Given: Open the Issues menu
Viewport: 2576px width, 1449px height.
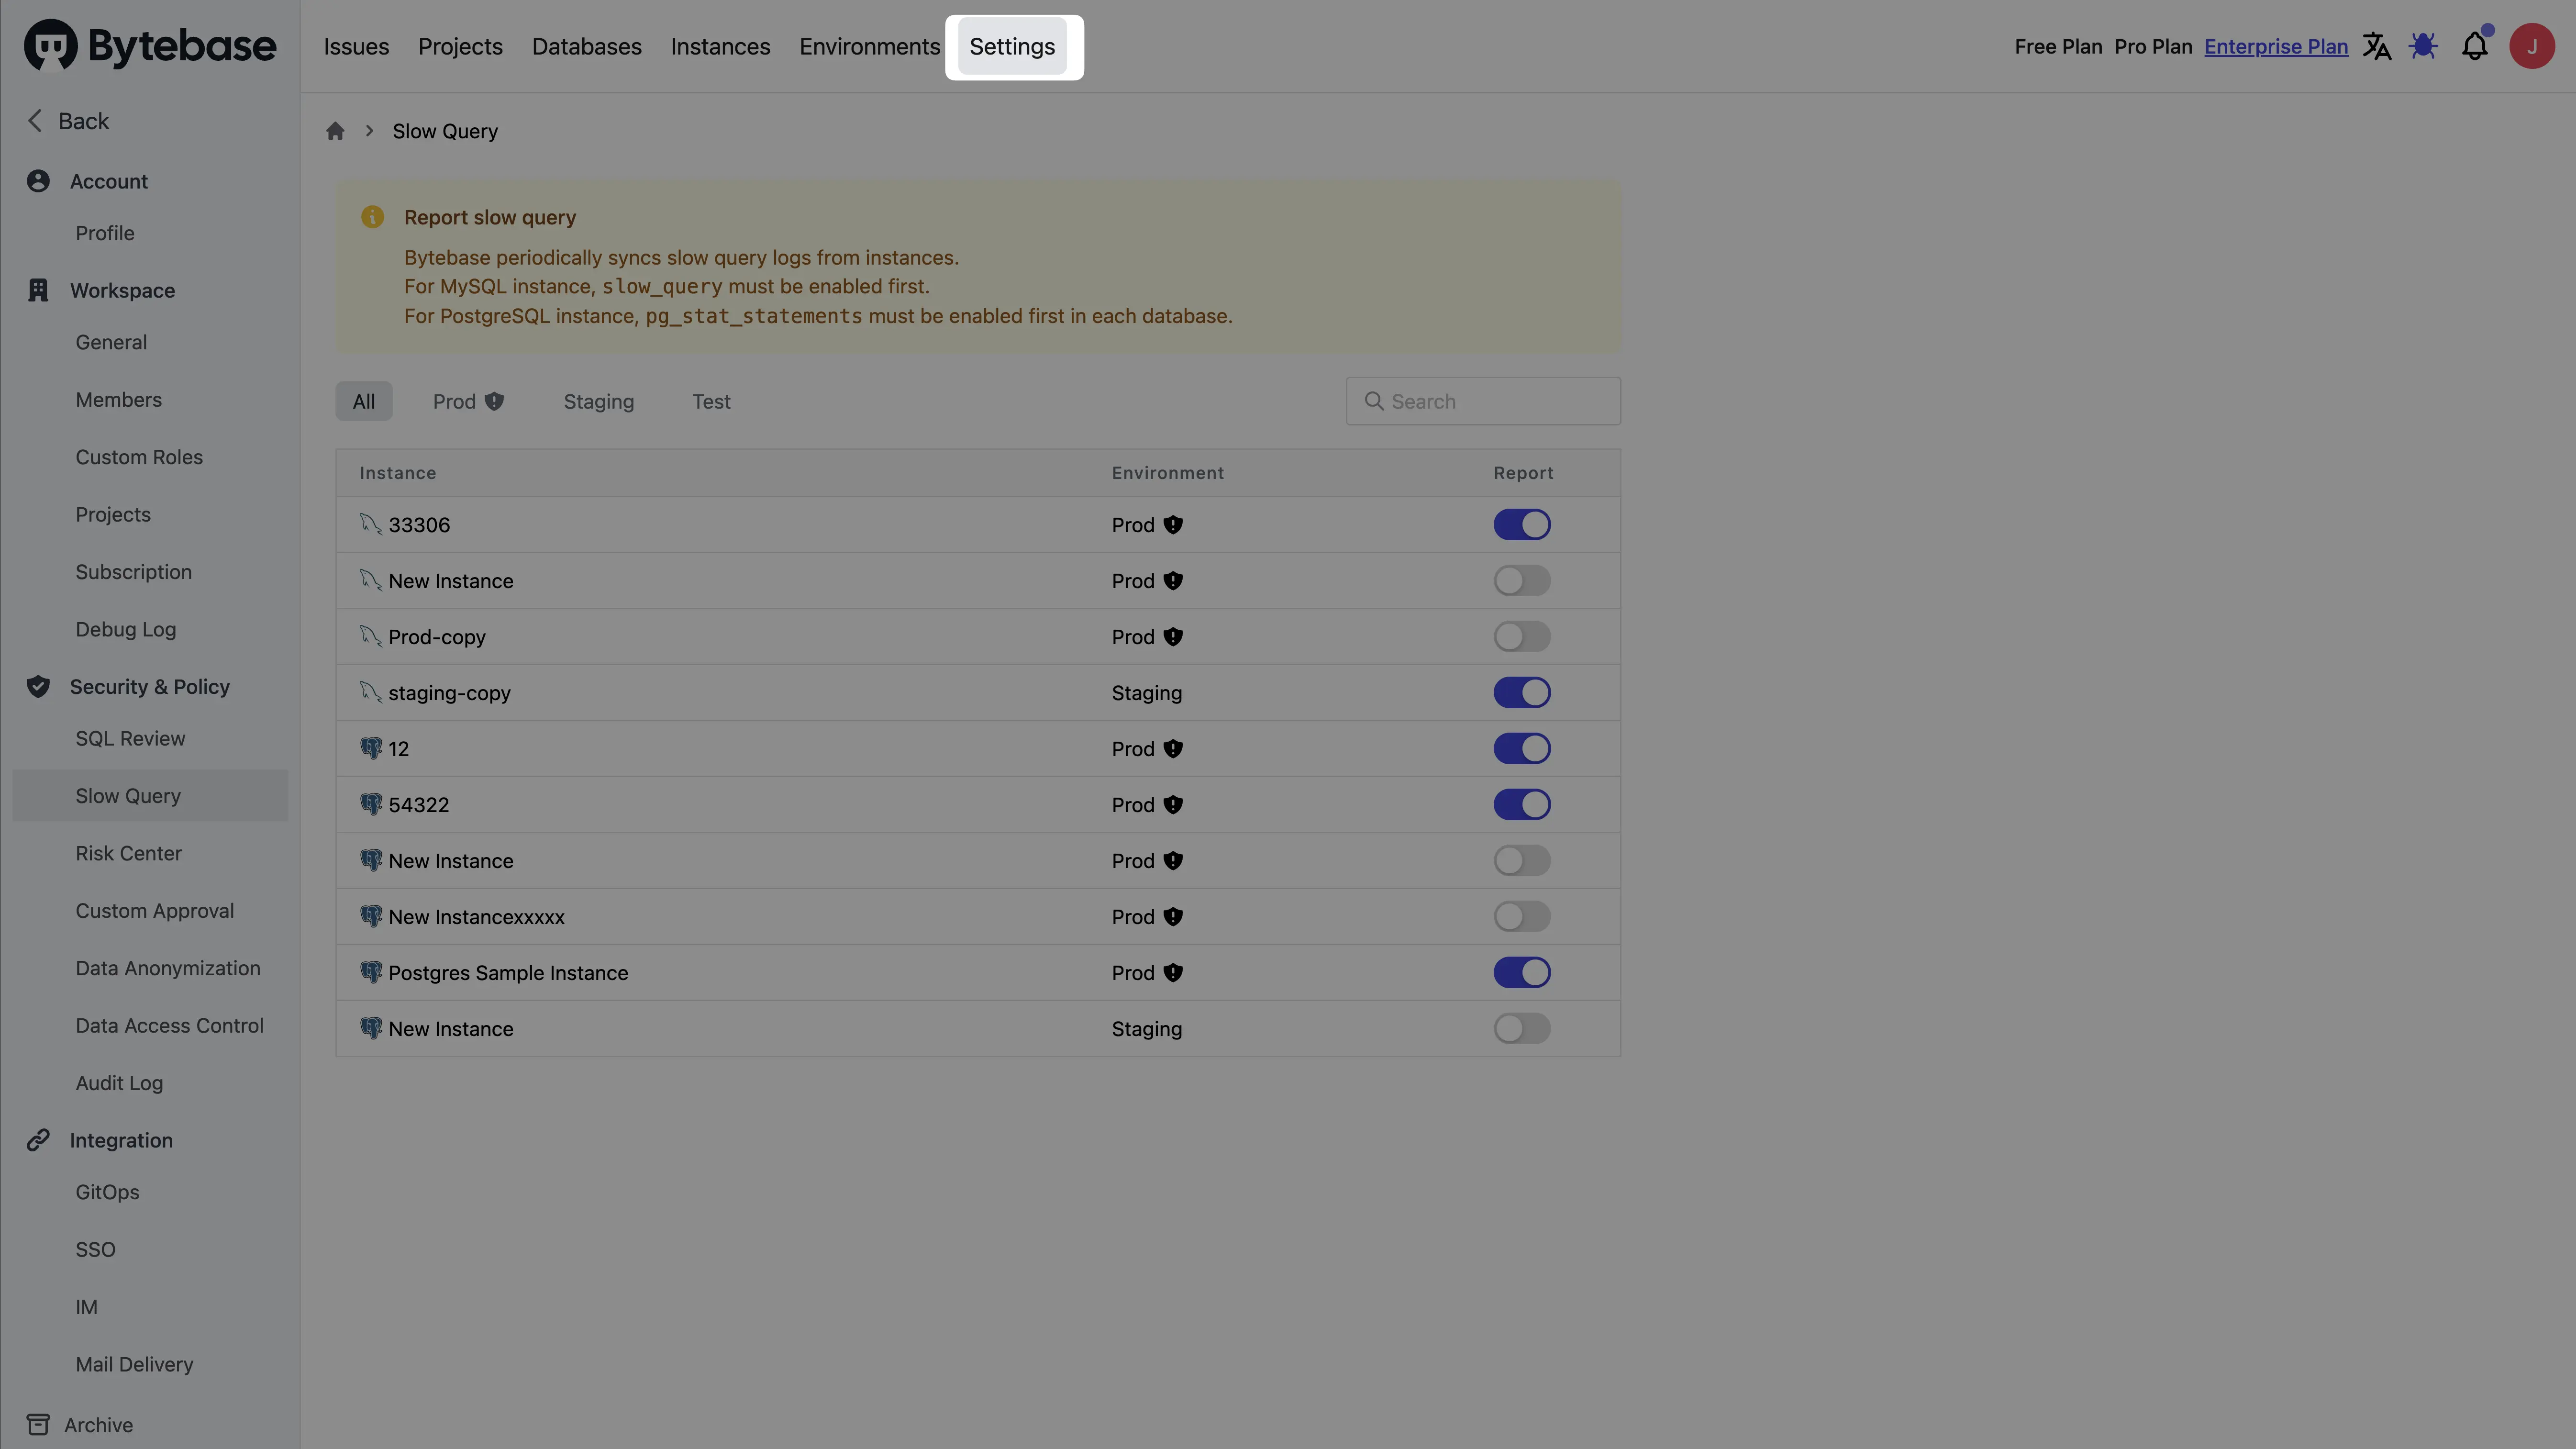Looking at the screenshot, I should point(356,46).
